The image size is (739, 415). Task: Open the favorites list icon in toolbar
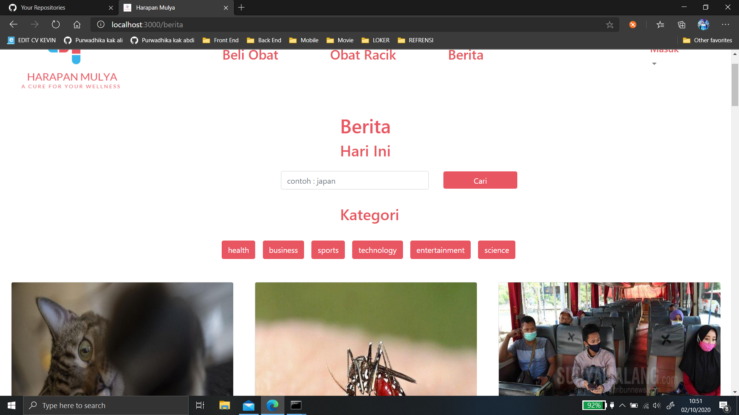coord(660,24)
